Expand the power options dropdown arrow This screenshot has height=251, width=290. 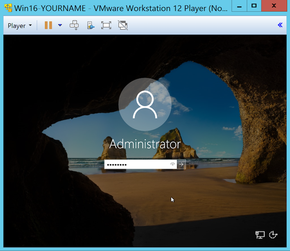[60, 25]
